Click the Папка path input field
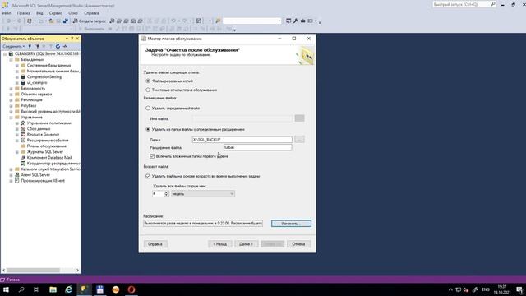Viewport: 526px width, 296px height. [242, 139]
